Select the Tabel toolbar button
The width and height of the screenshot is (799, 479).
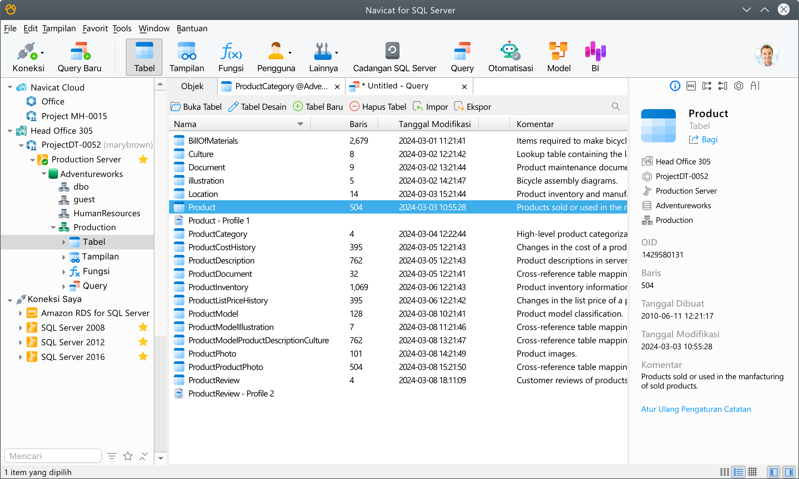tap(144, 57)
